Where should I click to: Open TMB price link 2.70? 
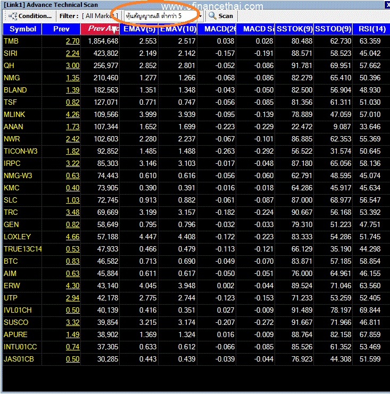[73, 41]
